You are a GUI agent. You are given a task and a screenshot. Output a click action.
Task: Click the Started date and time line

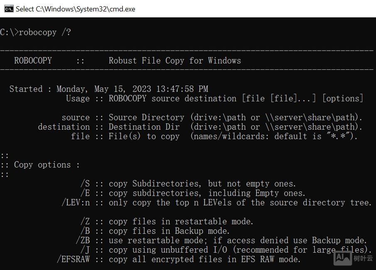click(108, 89)
